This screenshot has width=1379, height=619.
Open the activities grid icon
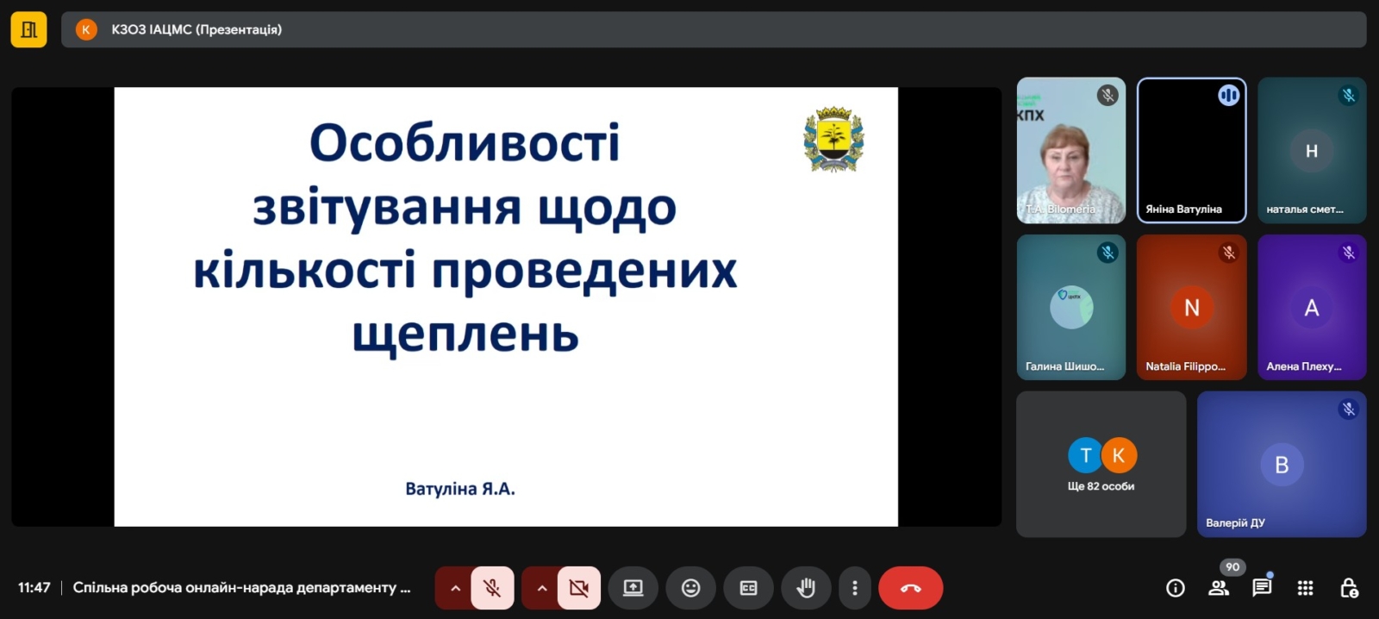pos(1305,588)
